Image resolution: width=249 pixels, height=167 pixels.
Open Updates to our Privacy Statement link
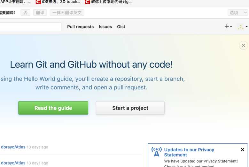[189, 152]
